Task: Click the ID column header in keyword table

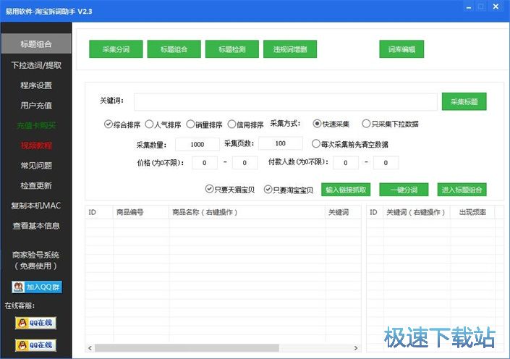Action: click(x=375, y=212)
